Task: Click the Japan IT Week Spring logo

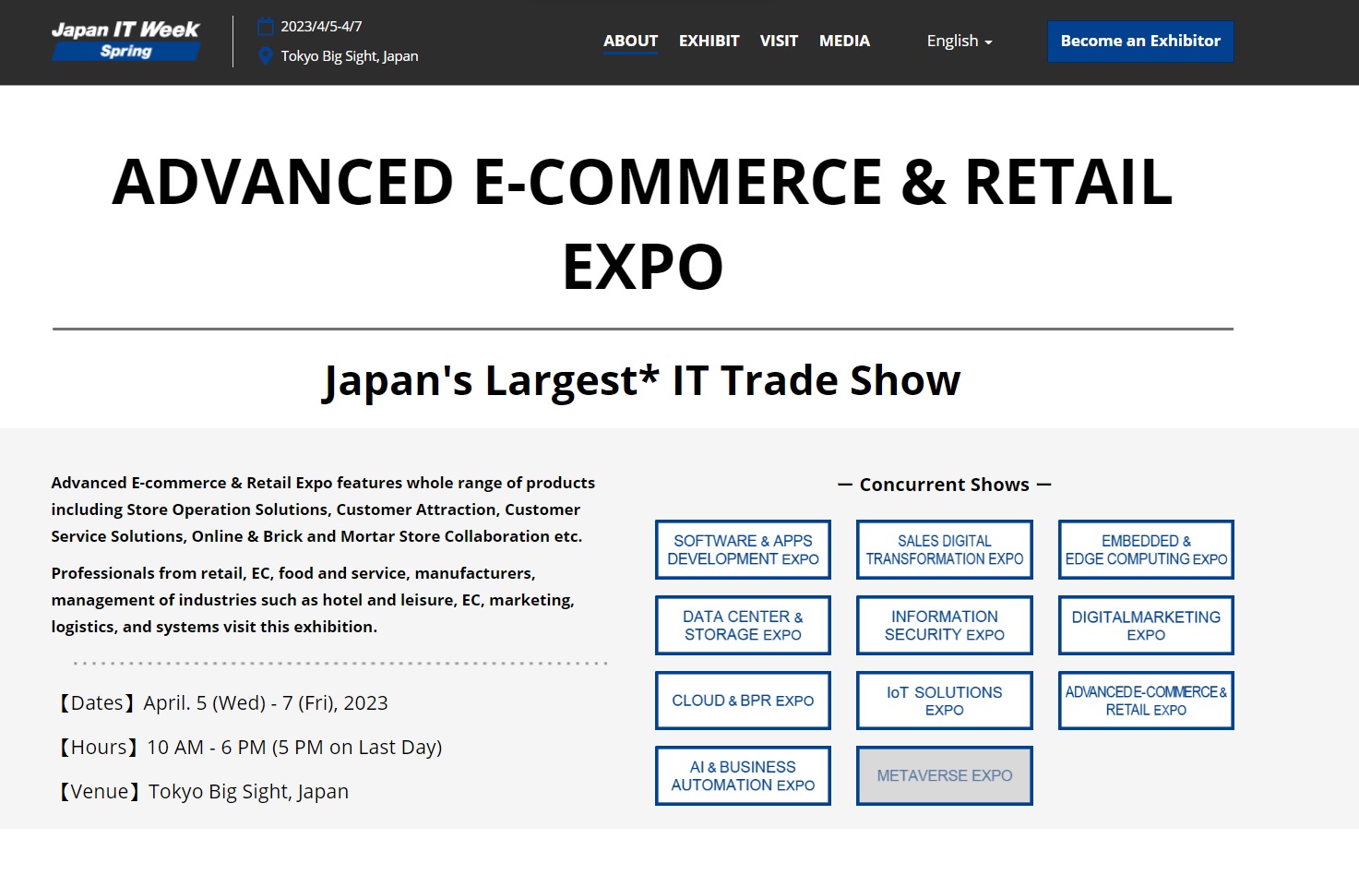Action: [125, 40]
